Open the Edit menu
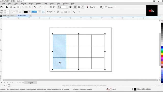163x92 pixels. pos(4,4)
